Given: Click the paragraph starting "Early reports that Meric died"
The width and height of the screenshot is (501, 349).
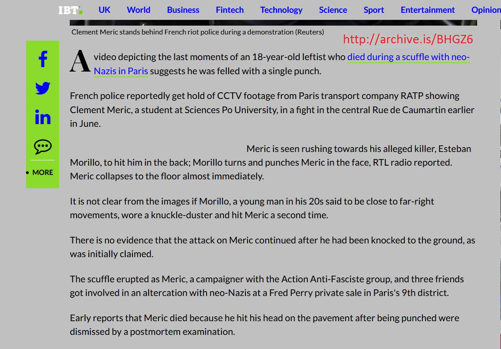Looking at the screenshot, I should (264, 325).
